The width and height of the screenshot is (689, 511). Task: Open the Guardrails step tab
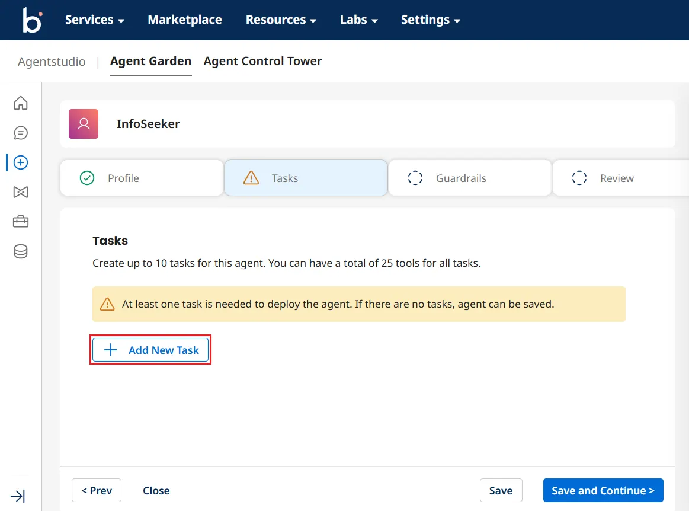469,178
